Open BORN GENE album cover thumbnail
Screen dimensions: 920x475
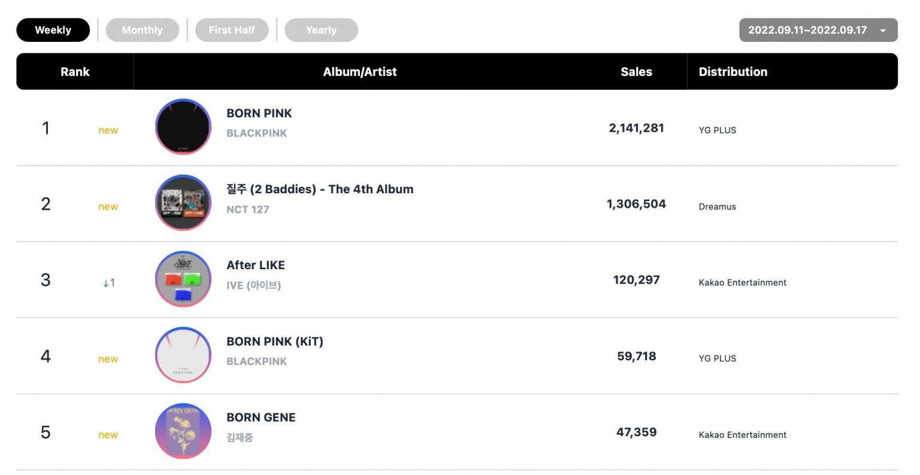pos(183,431)
